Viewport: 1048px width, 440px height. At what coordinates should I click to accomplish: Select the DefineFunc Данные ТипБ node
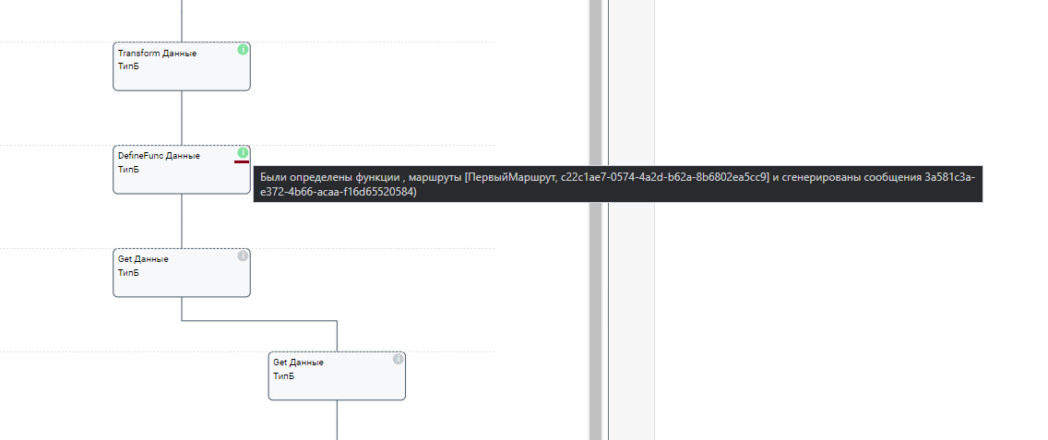[182, 170]
